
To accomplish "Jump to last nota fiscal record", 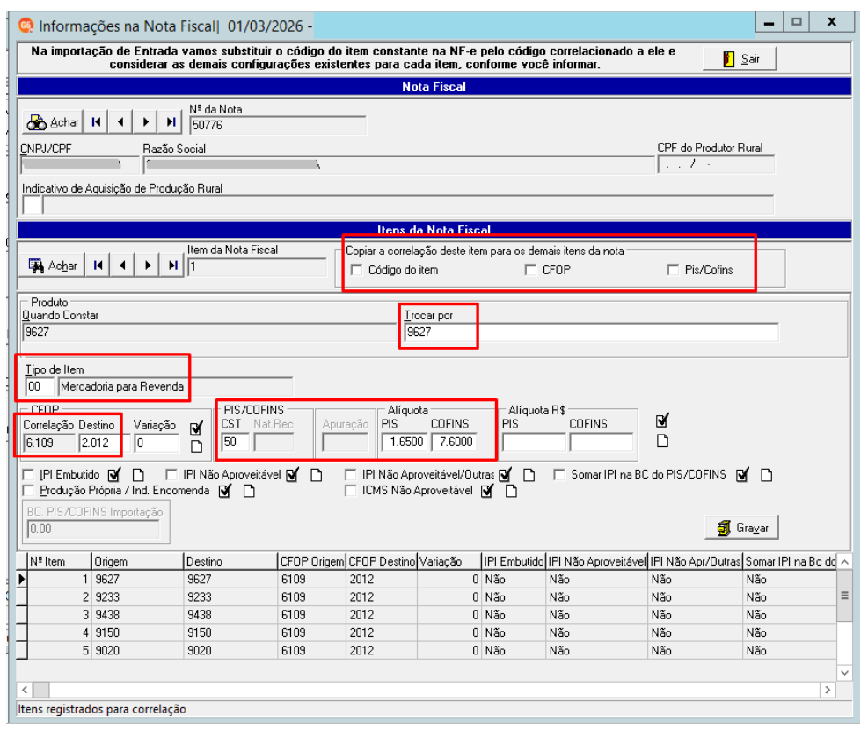I will point(171,121).
